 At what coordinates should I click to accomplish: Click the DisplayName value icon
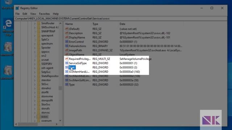tap(67, 37)
